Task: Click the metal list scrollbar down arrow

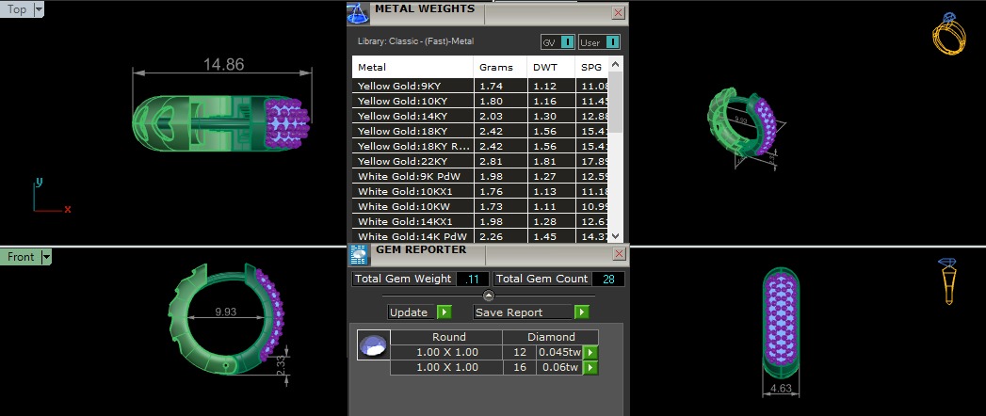Action: tap(616, 236)
